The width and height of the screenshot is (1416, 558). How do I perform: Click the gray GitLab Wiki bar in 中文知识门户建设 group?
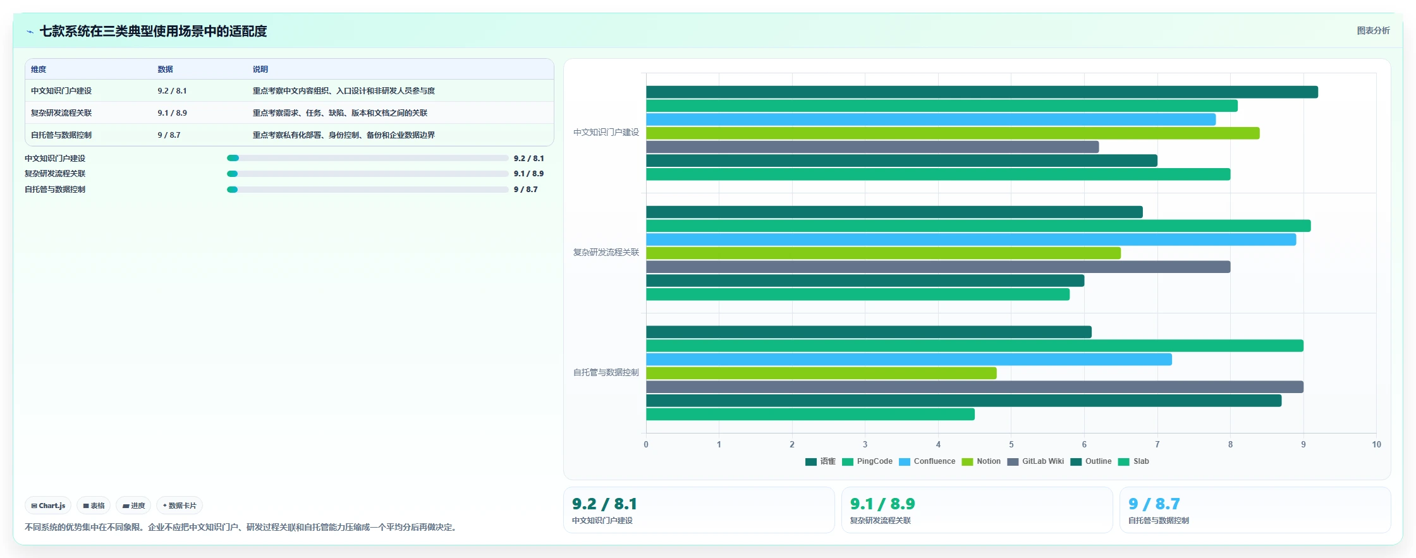(x=872, y=147)
